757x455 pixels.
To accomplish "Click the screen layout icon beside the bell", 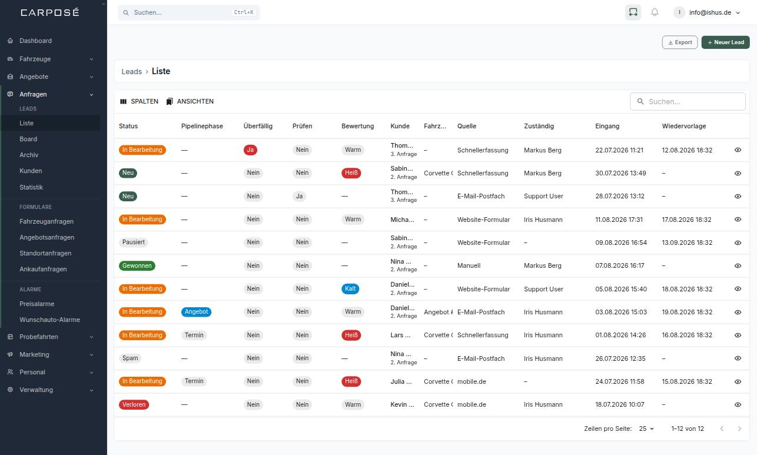I will pos(633,12).
